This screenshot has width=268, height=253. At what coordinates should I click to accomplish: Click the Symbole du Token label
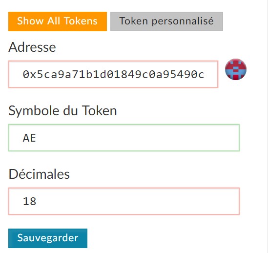tap(62, 111)
